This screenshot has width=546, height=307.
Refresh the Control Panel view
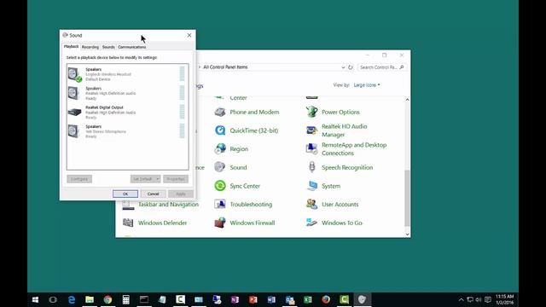pos(351,67)
